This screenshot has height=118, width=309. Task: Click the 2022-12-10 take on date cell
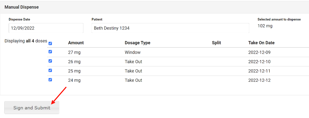pyautogui.click(x=259, y=62)
